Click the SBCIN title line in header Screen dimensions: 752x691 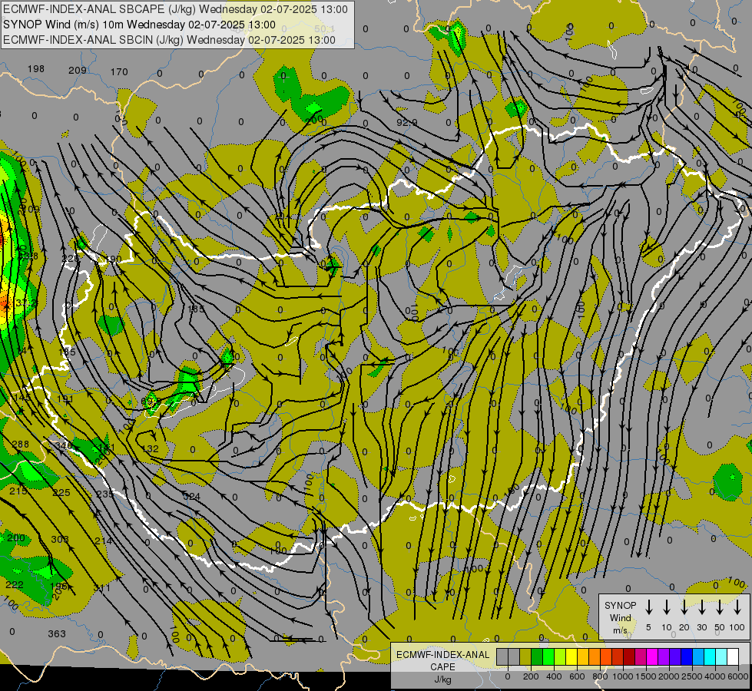coord(169,40)
